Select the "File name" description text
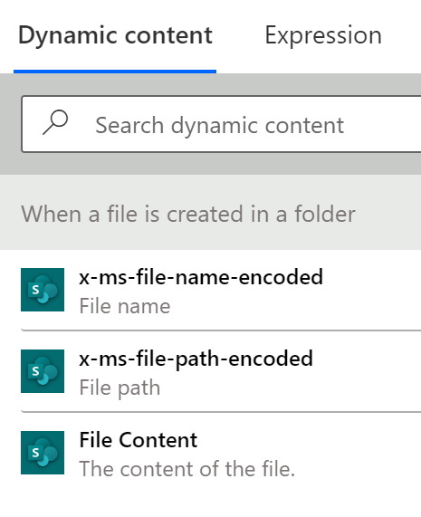 click(x=125, y=306)
